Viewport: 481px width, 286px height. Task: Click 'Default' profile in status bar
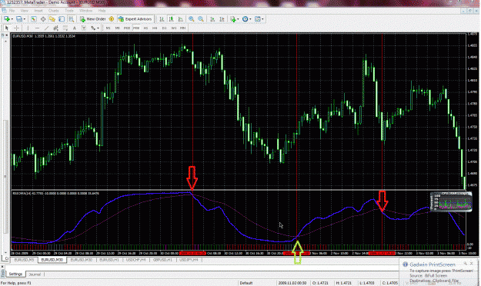coord(246,283)
